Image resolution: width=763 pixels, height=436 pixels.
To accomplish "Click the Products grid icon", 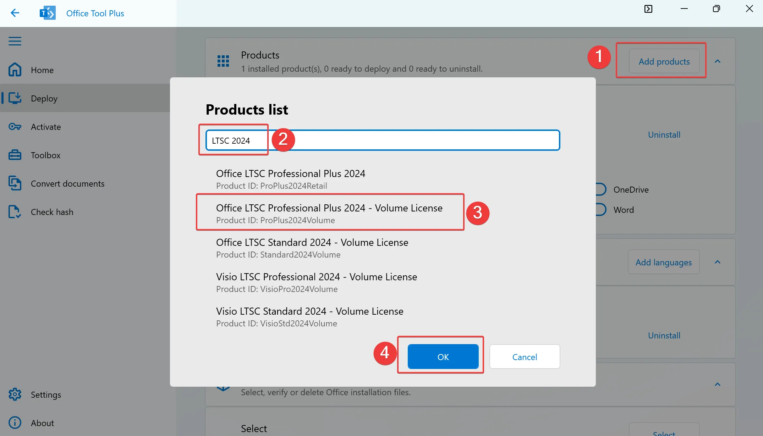I will click(x=223, y=61).
